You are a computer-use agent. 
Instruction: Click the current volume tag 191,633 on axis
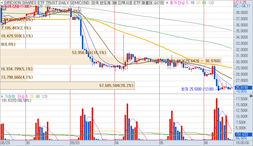[243, 134]
